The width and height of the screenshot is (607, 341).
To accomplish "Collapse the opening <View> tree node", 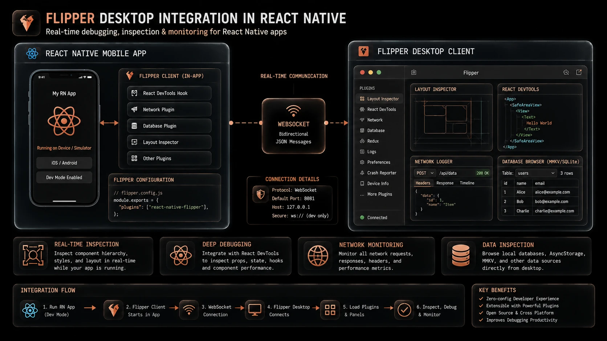I will click(x=523, y=111).
